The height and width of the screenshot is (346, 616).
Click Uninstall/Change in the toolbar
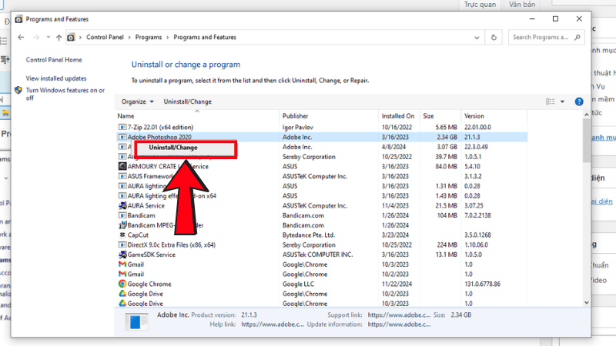click(x=187, y=101)
